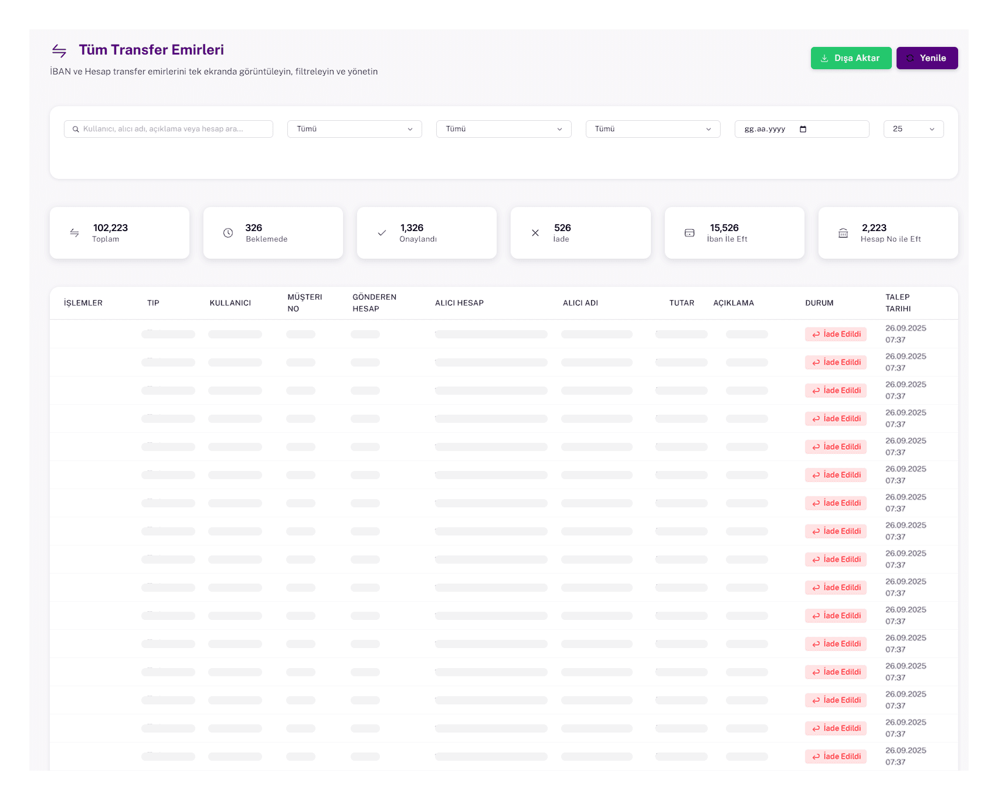Click the search magnifier icon
The image size is (998, 800).
click(x=76, y=129)
